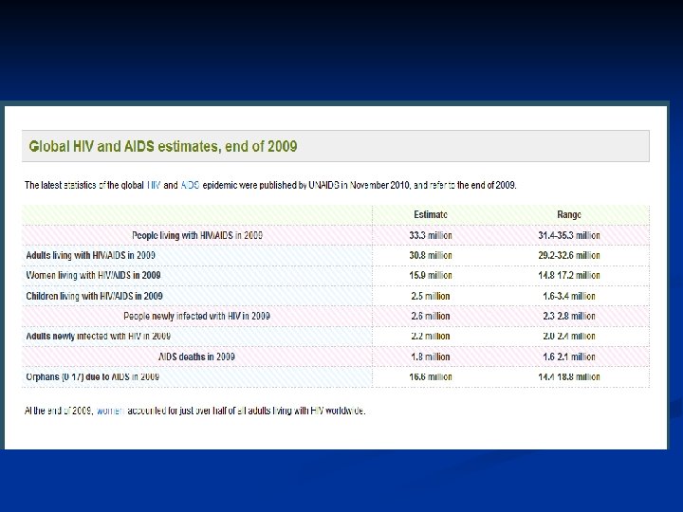Select the range cell '29.2-32.6 million'
Image resolution: width=683 pixels, height=512 pixels.
pyautogui.click(x=569, y=255)
